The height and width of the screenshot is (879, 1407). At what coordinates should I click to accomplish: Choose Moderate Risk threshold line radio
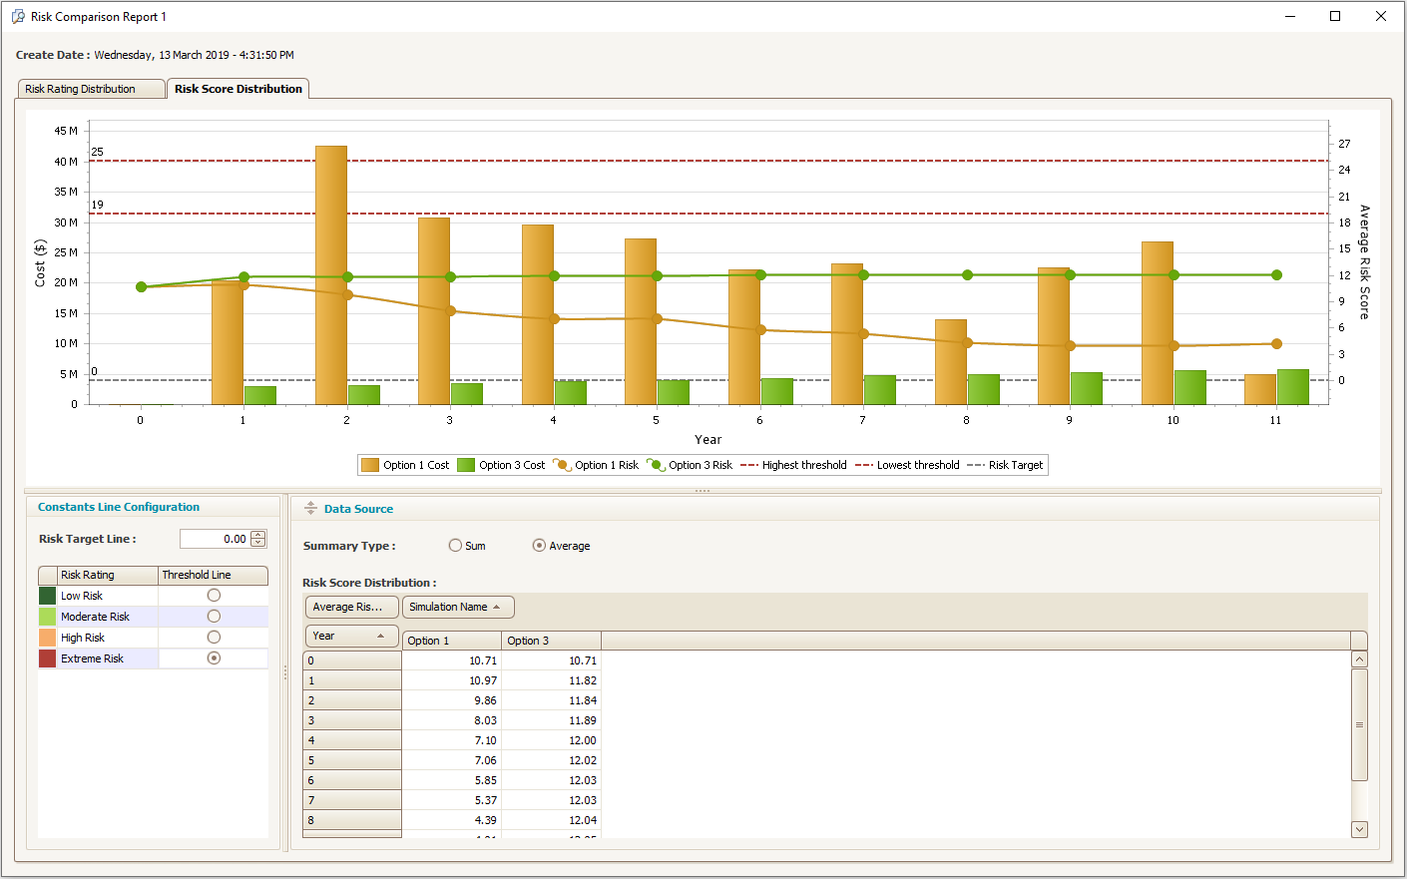[x=214, y=617]
